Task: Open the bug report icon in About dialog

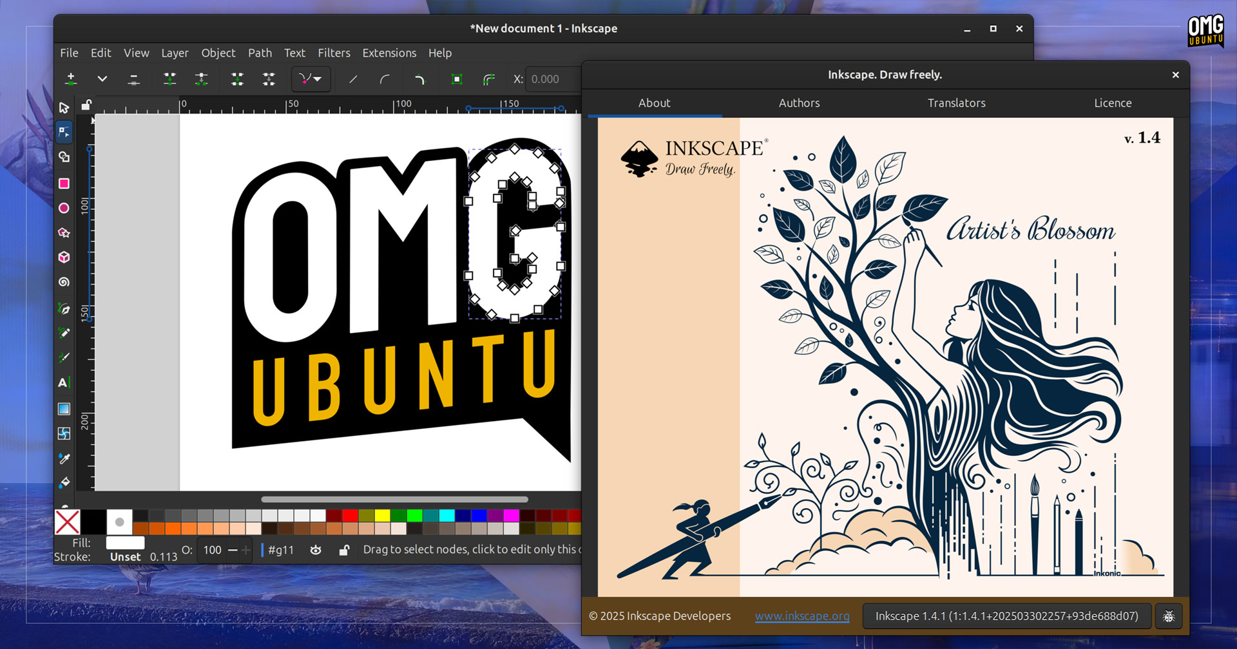Action: click(x=1168, y=616)
